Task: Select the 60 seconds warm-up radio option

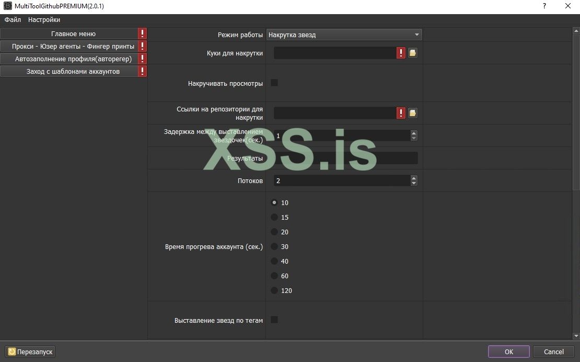Action: click(274, 276)
